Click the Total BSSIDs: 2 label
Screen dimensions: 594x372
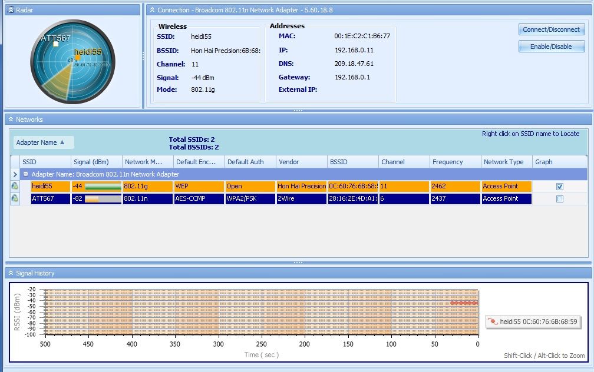(194, 147)
